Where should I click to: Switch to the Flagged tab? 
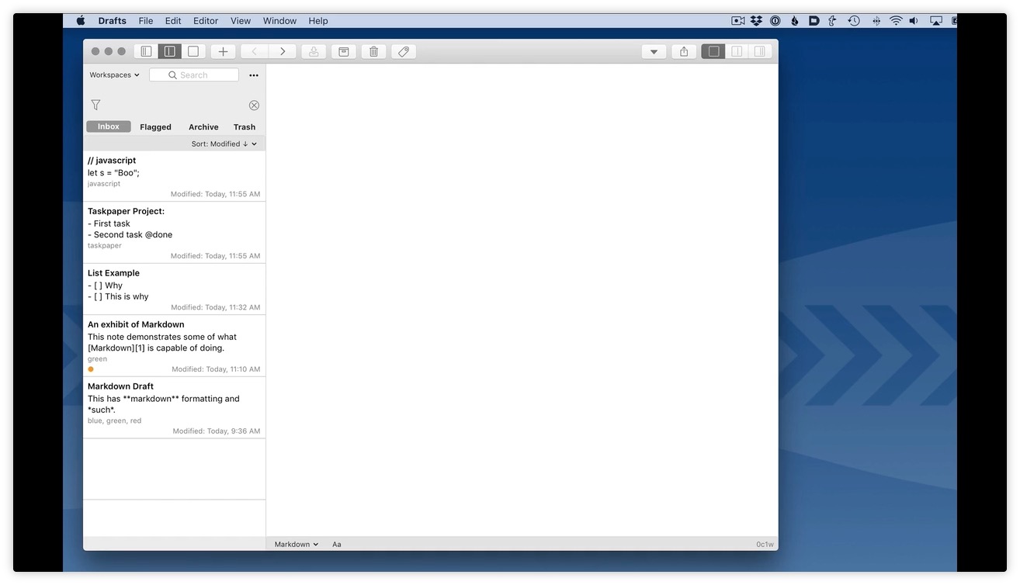(x=155, y=127)
